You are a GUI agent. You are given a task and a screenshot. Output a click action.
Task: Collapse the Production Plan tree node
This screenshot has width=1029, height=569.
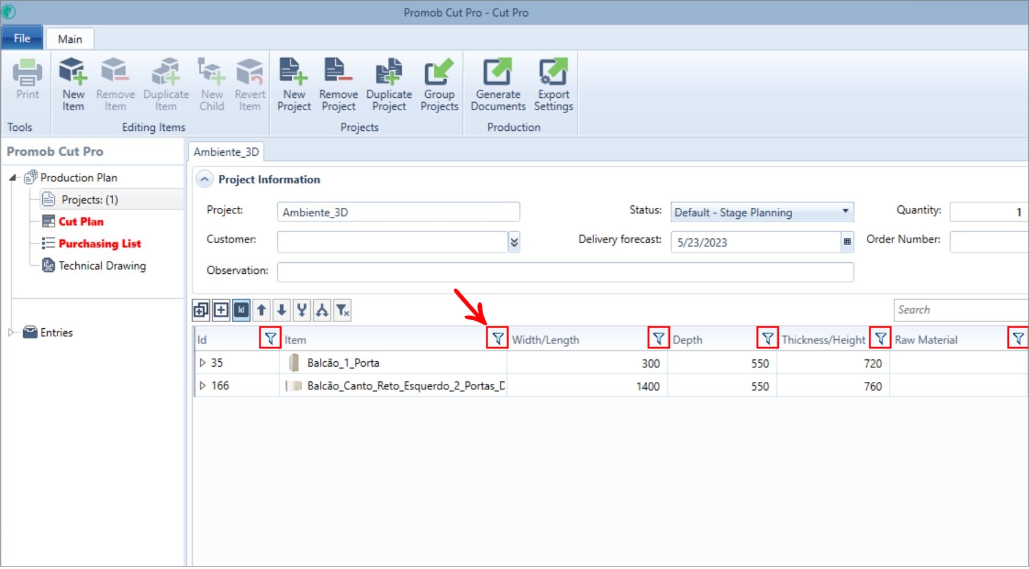coord(12,178)
